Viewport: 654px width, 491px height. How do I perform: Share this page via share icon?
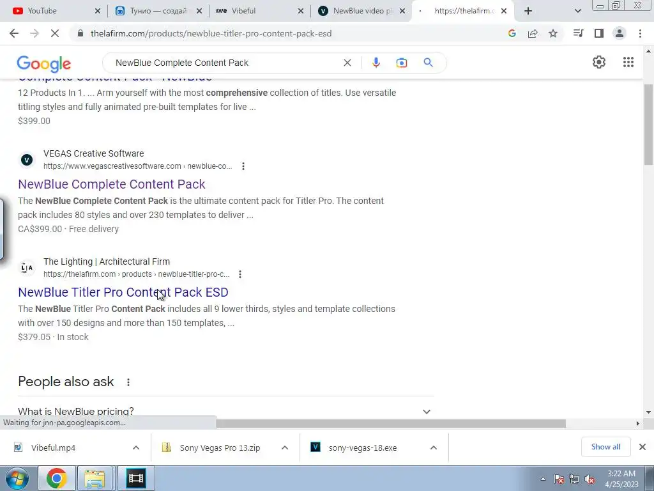(533, 33)
